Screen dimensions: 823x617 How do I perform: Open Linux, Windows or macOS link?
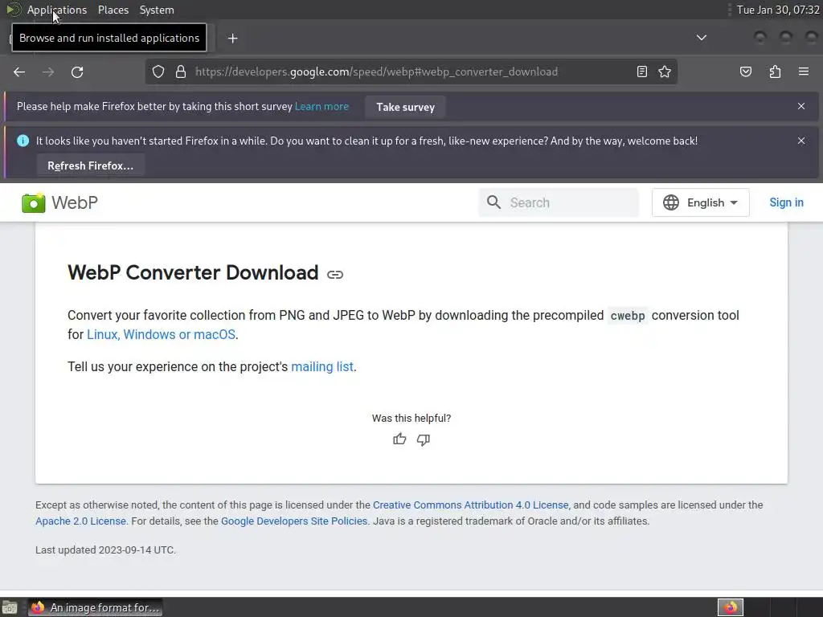161,335
